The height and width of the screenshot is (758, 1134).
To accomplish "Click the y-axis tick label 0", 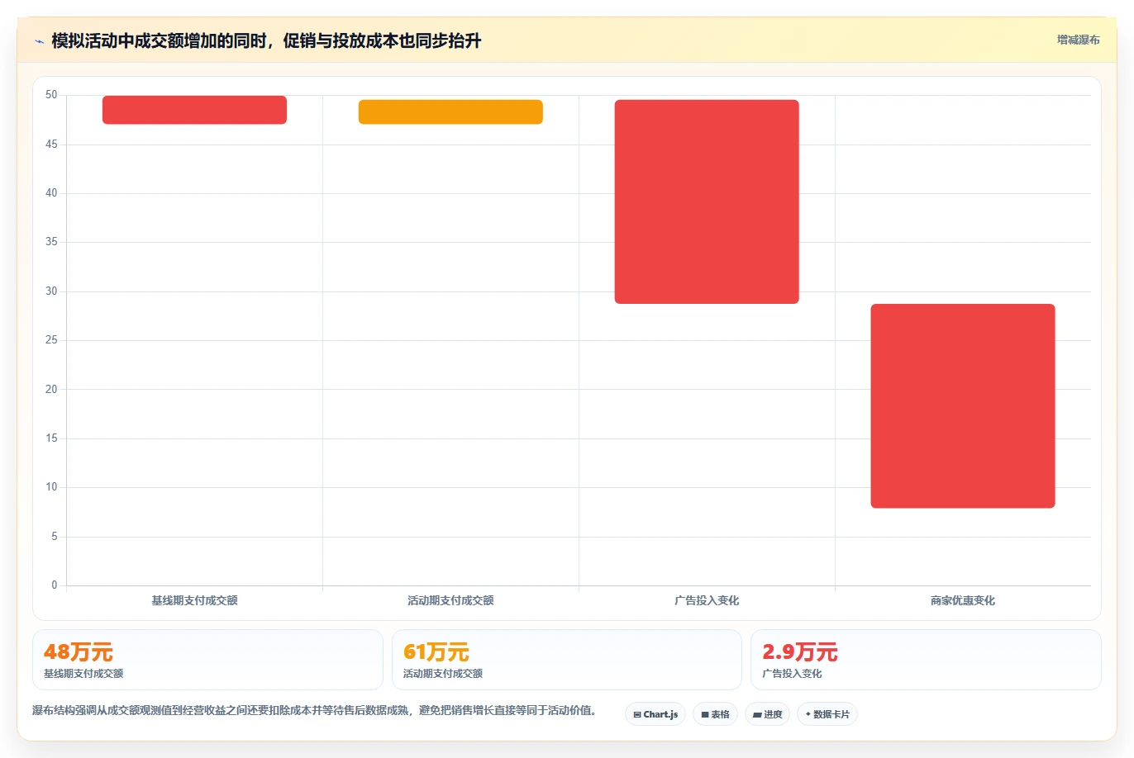I will pyautogui.click(x=55, y=585).
